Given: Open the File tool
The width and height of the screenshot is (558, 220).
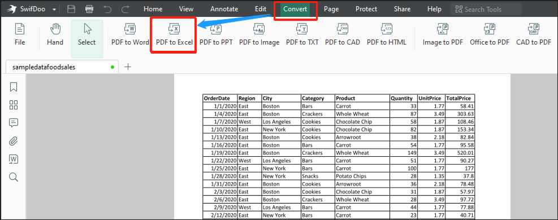Looking at the screenshot, I should [20, 34].
